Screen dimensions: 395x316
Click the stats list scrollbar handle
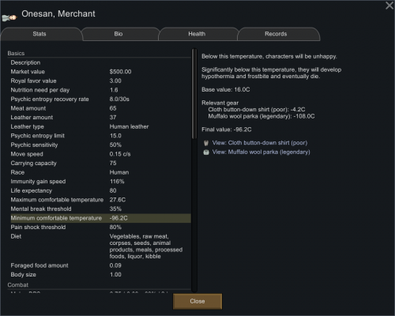194,93
